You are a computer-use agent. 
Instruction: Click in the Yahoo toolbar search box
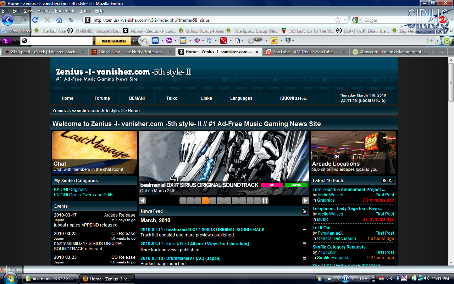pos(57,41)
